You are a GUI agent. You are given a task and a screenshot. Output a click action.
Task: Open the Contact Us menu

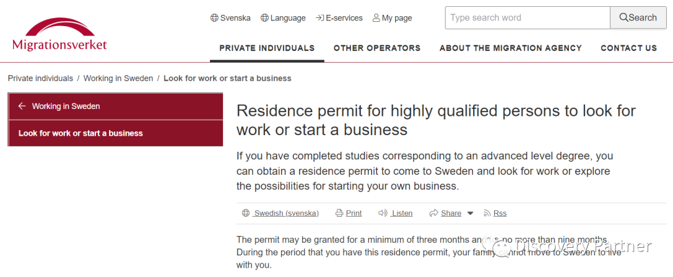pyautogui.click(x=629, y=48)
